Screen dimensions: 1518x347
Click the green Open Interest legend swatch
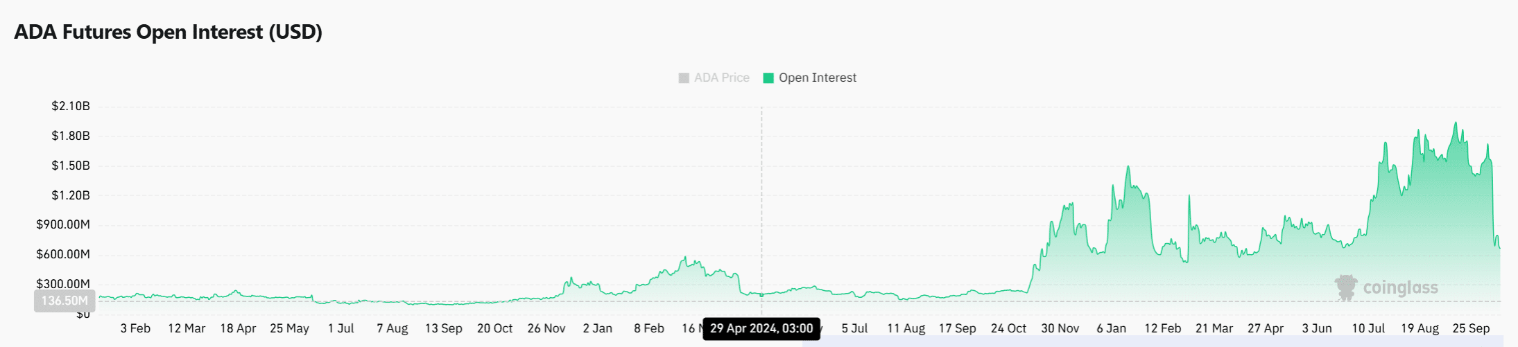coord(768,78)
